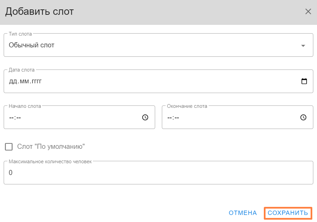317x222 pixels.
Task: Click the Добавить слот dialog title
Action: tap(39, 12)
